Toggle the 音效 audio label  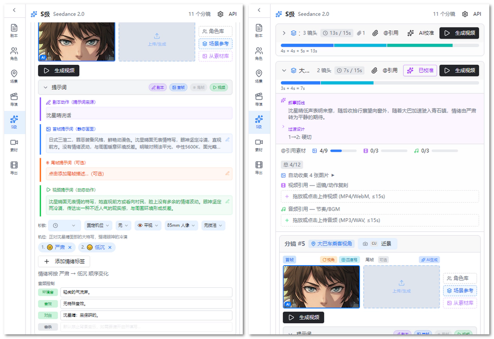click(x=48, y=304)
